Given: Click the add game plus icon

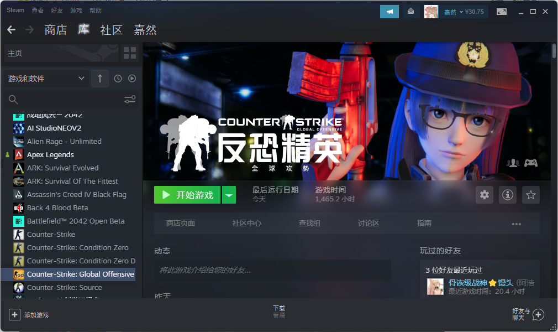Looking at the screenshot, I should (14, 314).
